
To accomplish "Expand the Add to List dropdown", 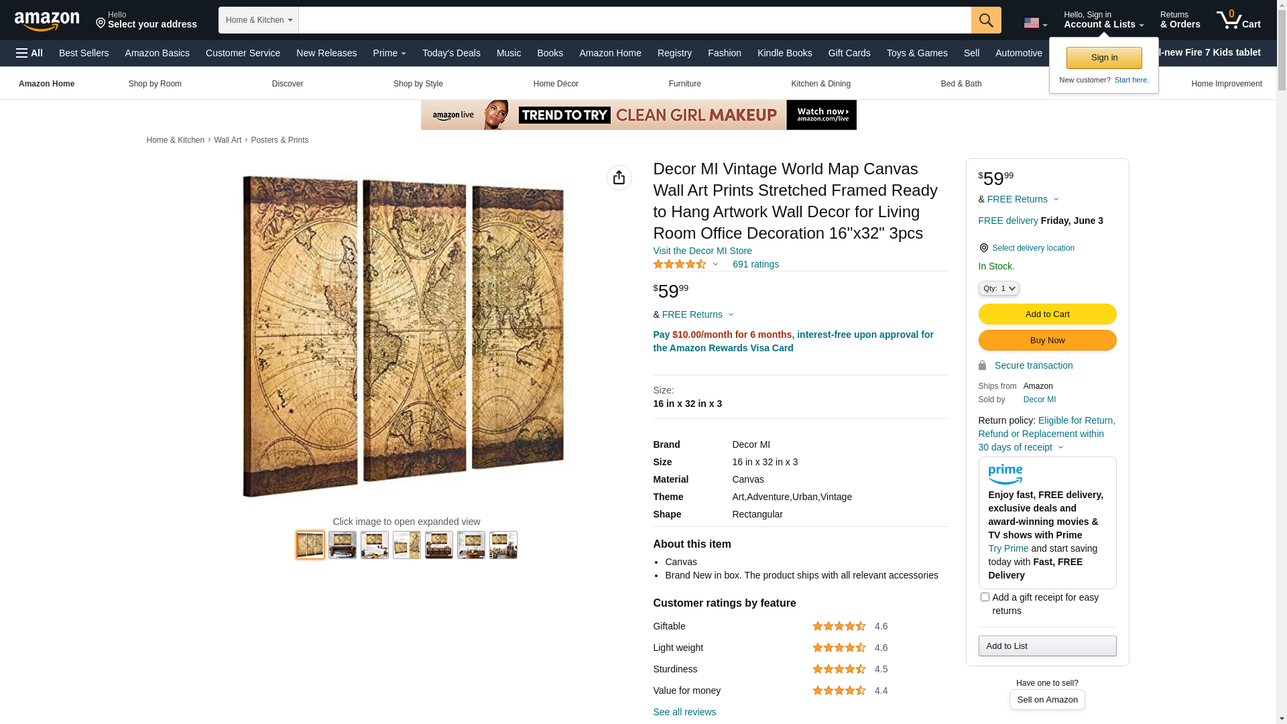I will [x=1046, y=646].
